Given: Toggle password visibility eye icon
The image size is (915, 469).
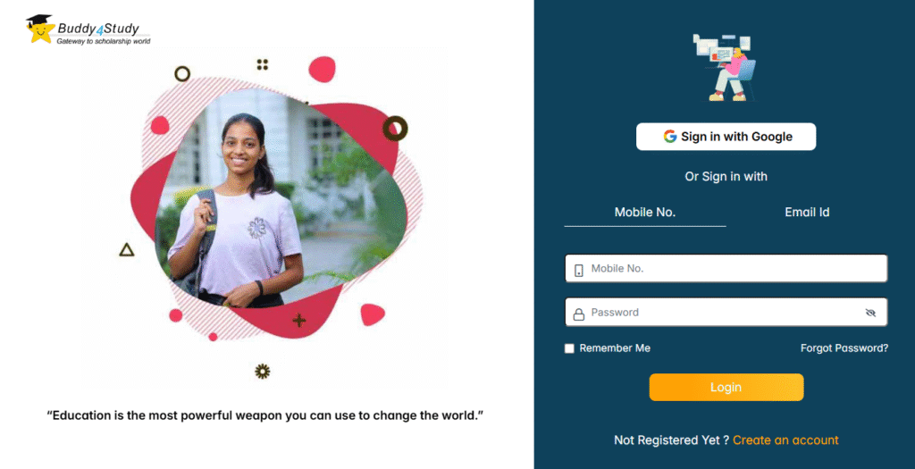Looking at the screenshot, I should pos(870,313).
